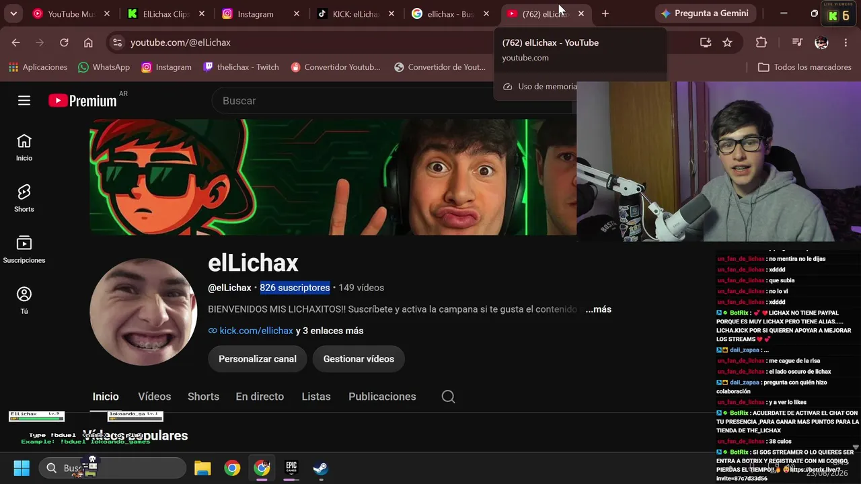Click the "y 3 enlaces más" text
Screen dimensions: 861x484
330,331
